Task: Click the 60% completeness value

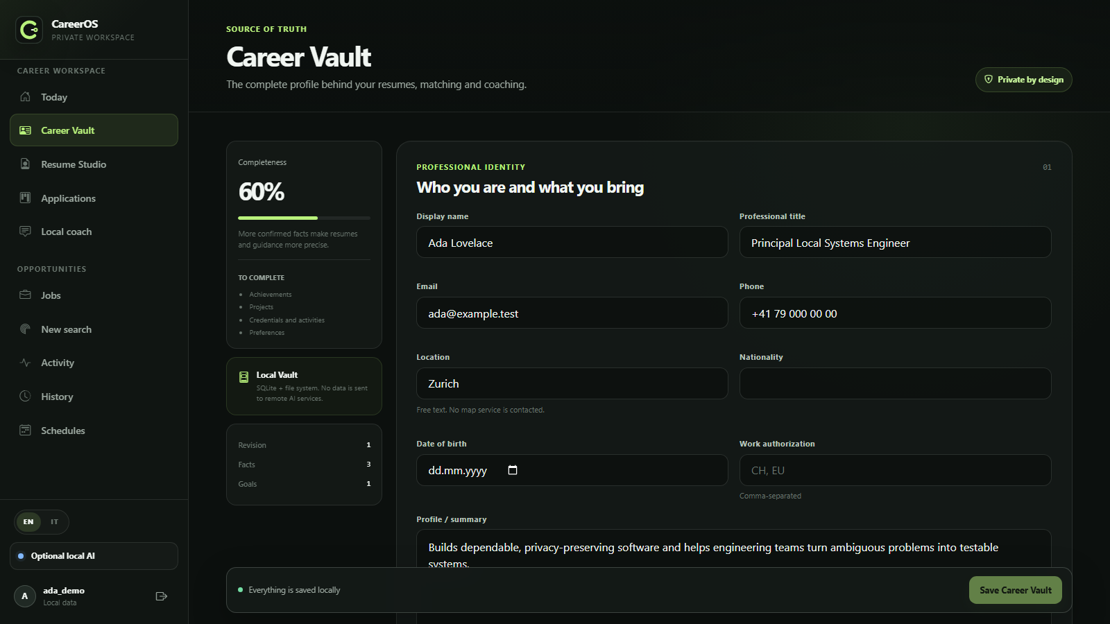Action: (262, 192)
